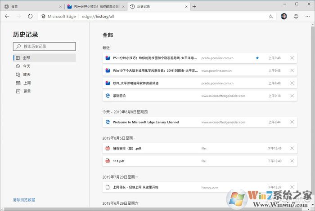Delete Win10下个大版本 entry with X
This screenshot has width=315, height=211.
(292, 70)
